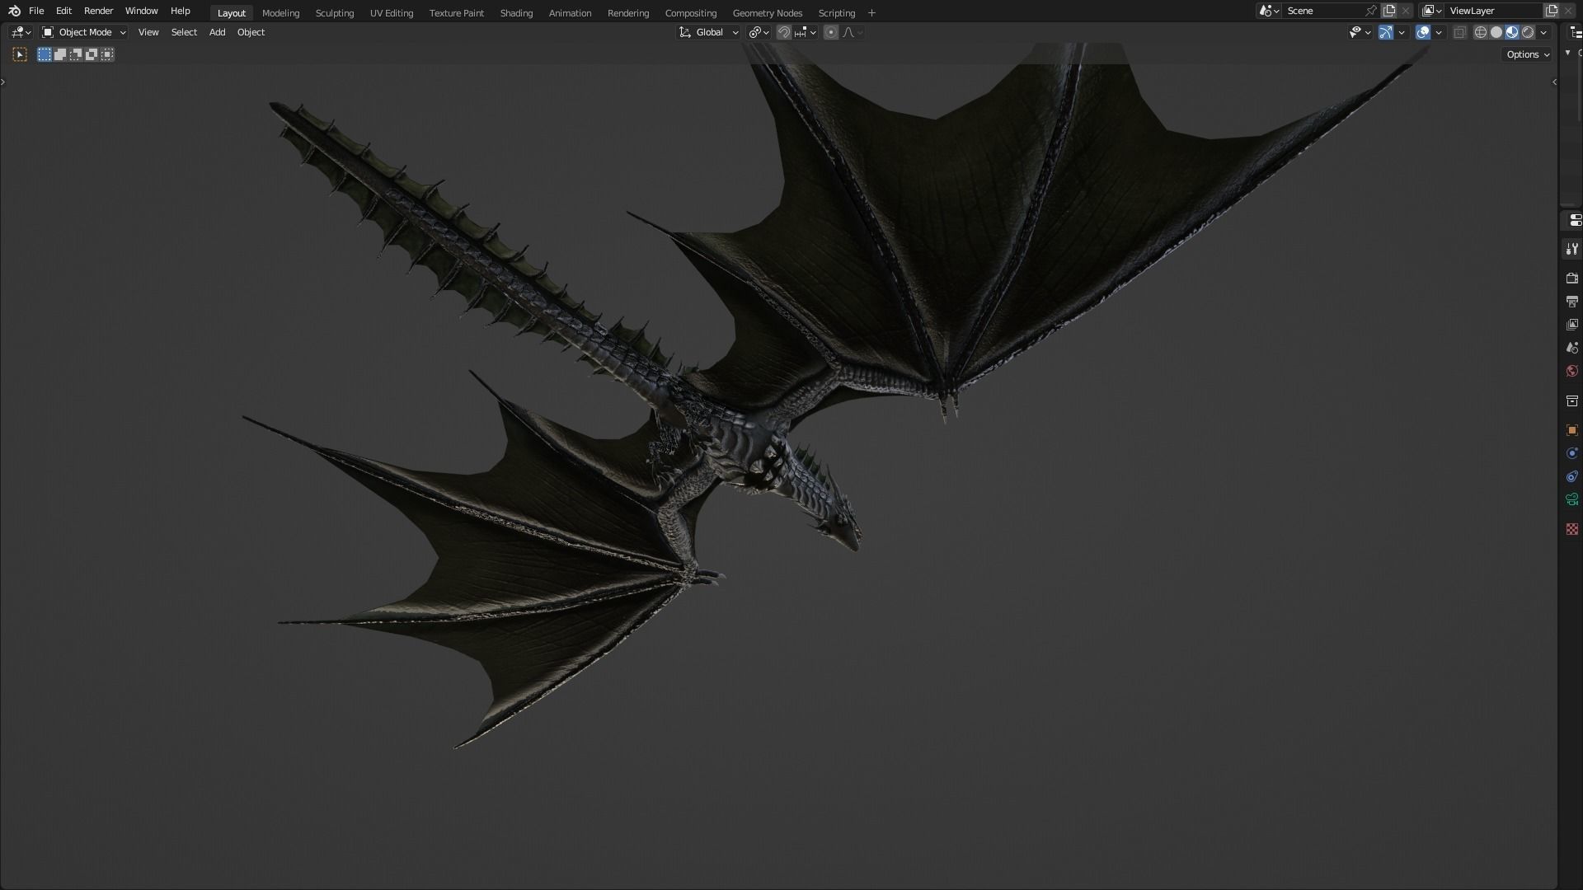Open the Window menu

pos(141,11)
